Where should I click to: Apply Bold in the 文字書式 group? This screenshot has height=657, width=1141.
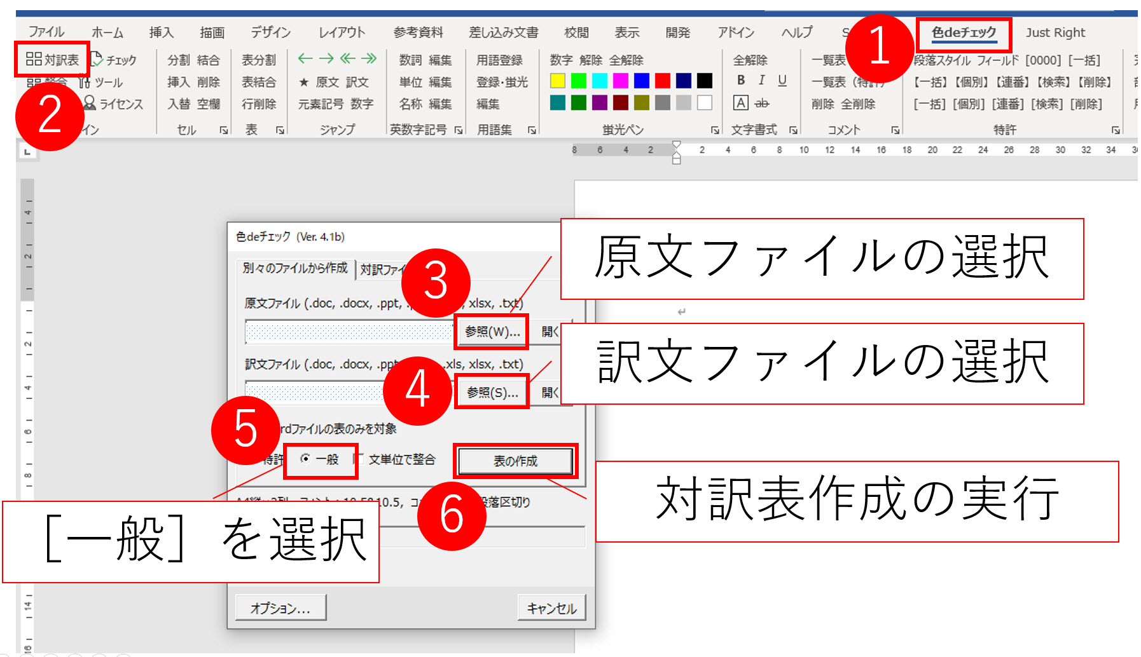741,80
